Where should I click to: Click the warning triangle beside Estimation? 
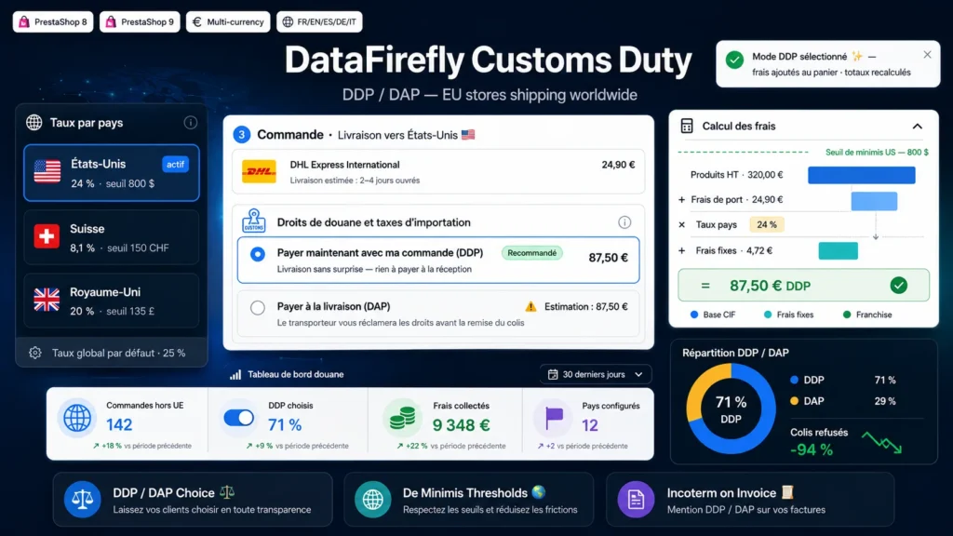coord(530,306)
